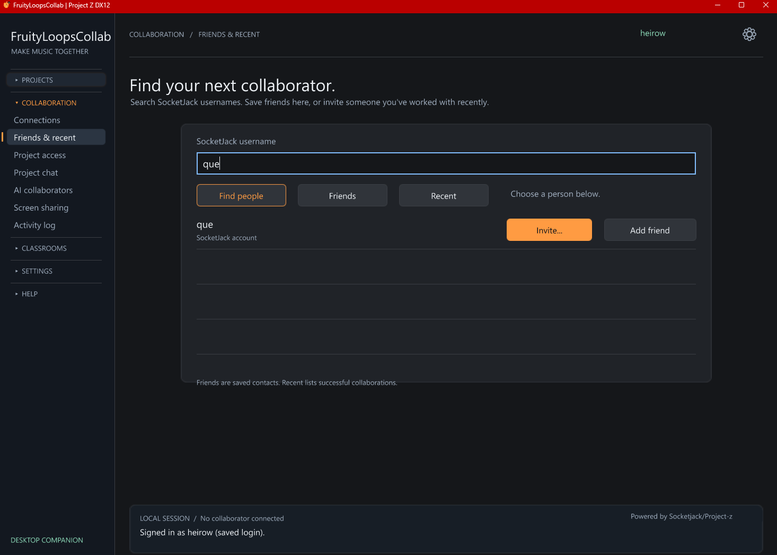Click the 'SocketJack account' subtitle
This screenshot has width=777, height=555.
(x=226, y=238)
